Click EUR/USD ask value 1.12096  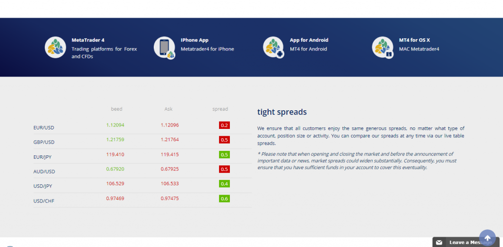pos(169,125)
